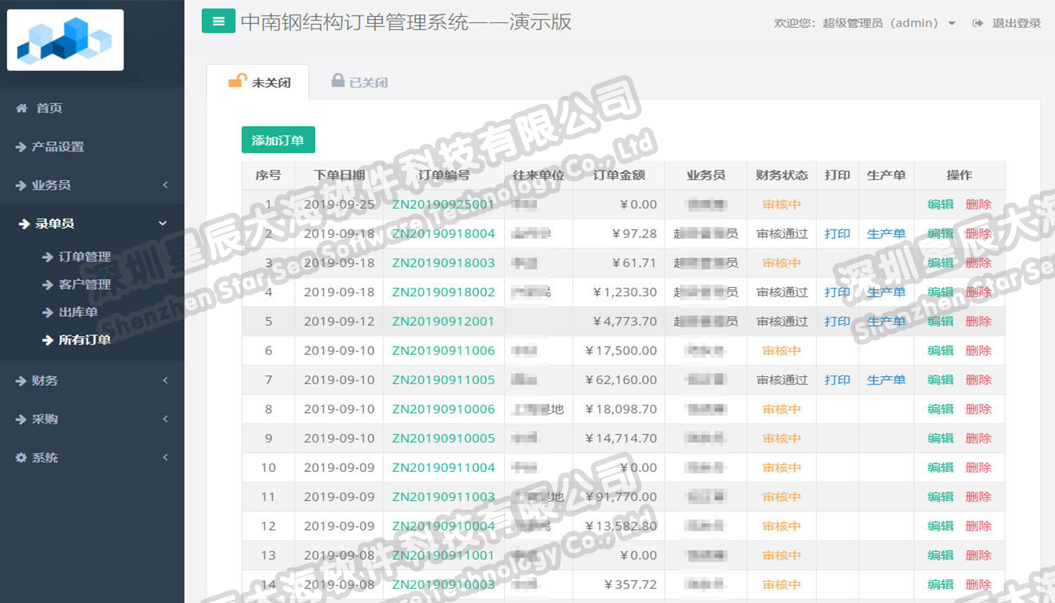Select 所有订单 in the sidebar

(x=84, y=340)
